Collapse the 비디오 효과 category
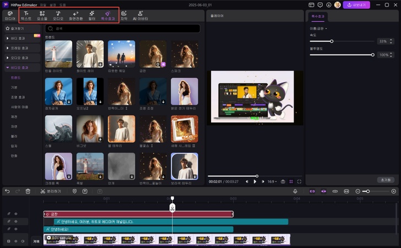The width and height of the screenshot is (401, 248). click(x=23, y=67)
